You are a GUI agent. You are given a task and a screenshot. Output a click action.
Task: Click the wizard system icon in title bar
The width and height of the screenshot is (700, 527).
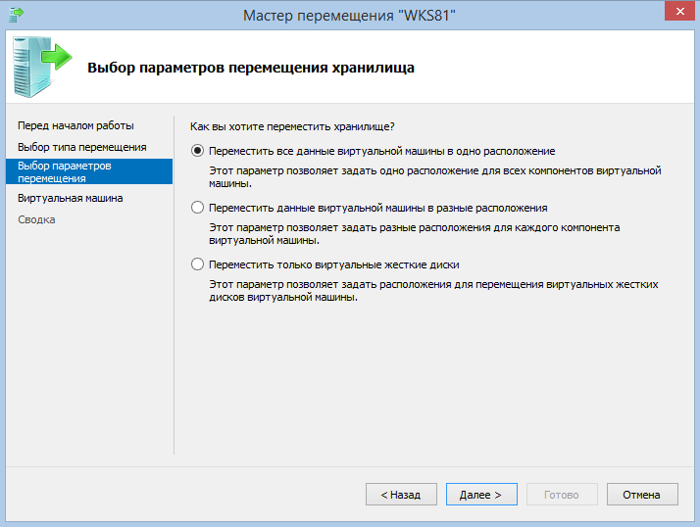16,14
